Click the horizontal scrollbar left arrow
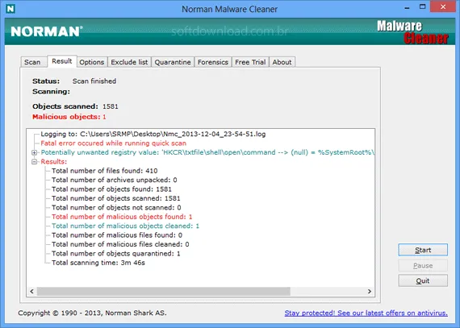The width and height of the screenshot is (460, 328). (31, 292)
